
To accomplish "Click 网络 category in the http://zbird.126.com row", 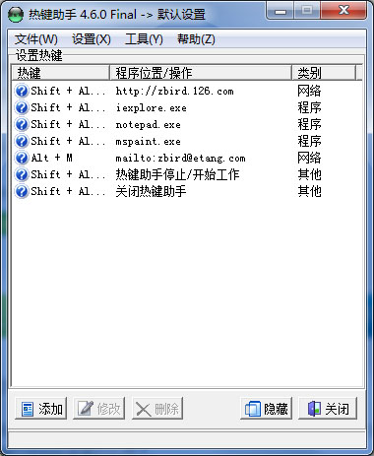I will (309, 91).
